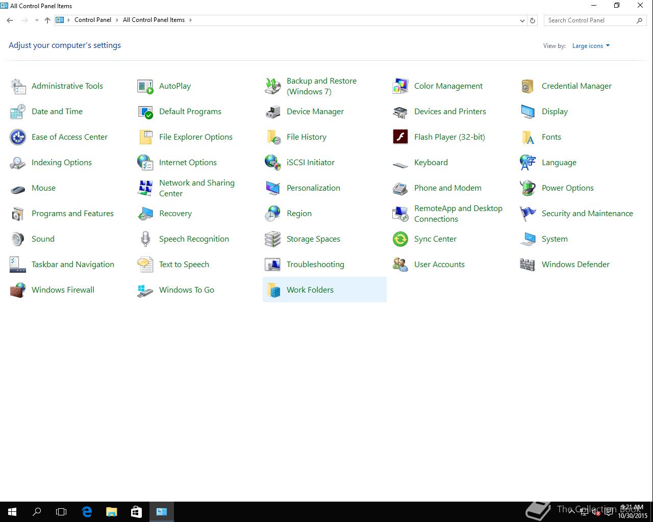Viewport: 653px width, 522px height.
Task: Click the Speech Recognition link
Action: point(194,239)
